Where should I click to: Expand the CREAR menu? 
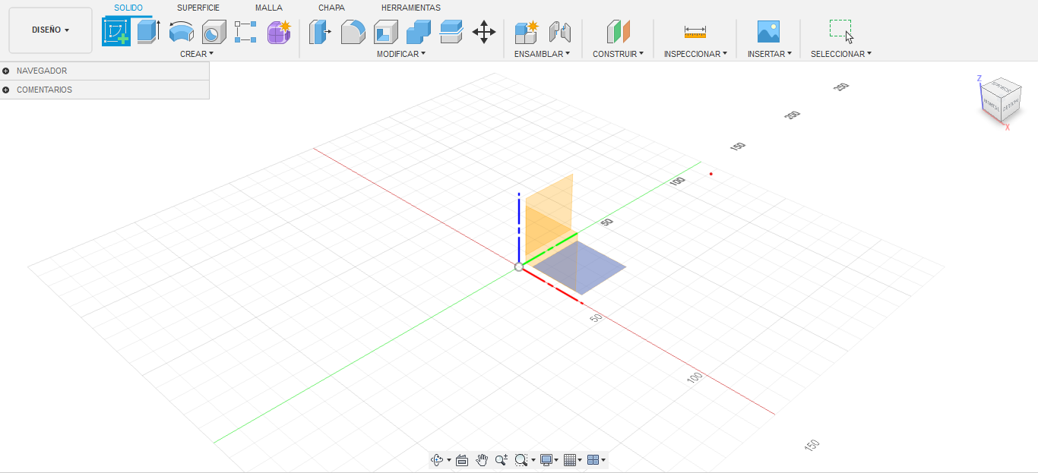(x=197, y=54)
